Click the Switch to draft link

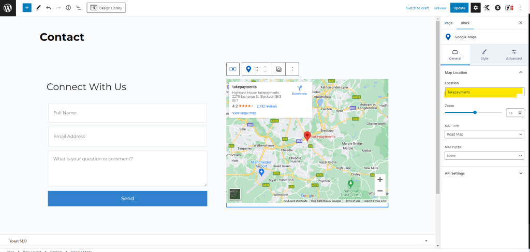tap(417, 8)
